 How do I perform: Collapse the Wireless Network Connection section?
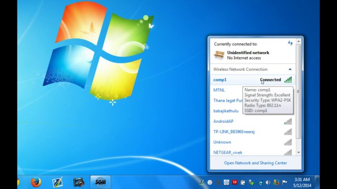pyautogui.click(x=290, y=69)
